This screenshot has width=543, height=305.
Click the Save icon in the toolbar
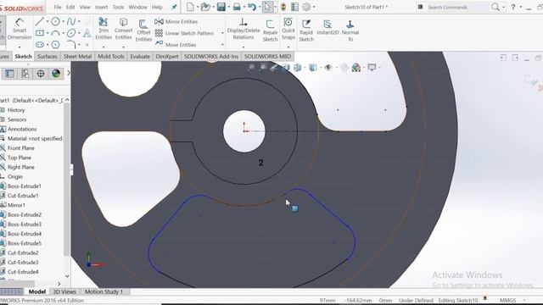(x=221, y=7)
